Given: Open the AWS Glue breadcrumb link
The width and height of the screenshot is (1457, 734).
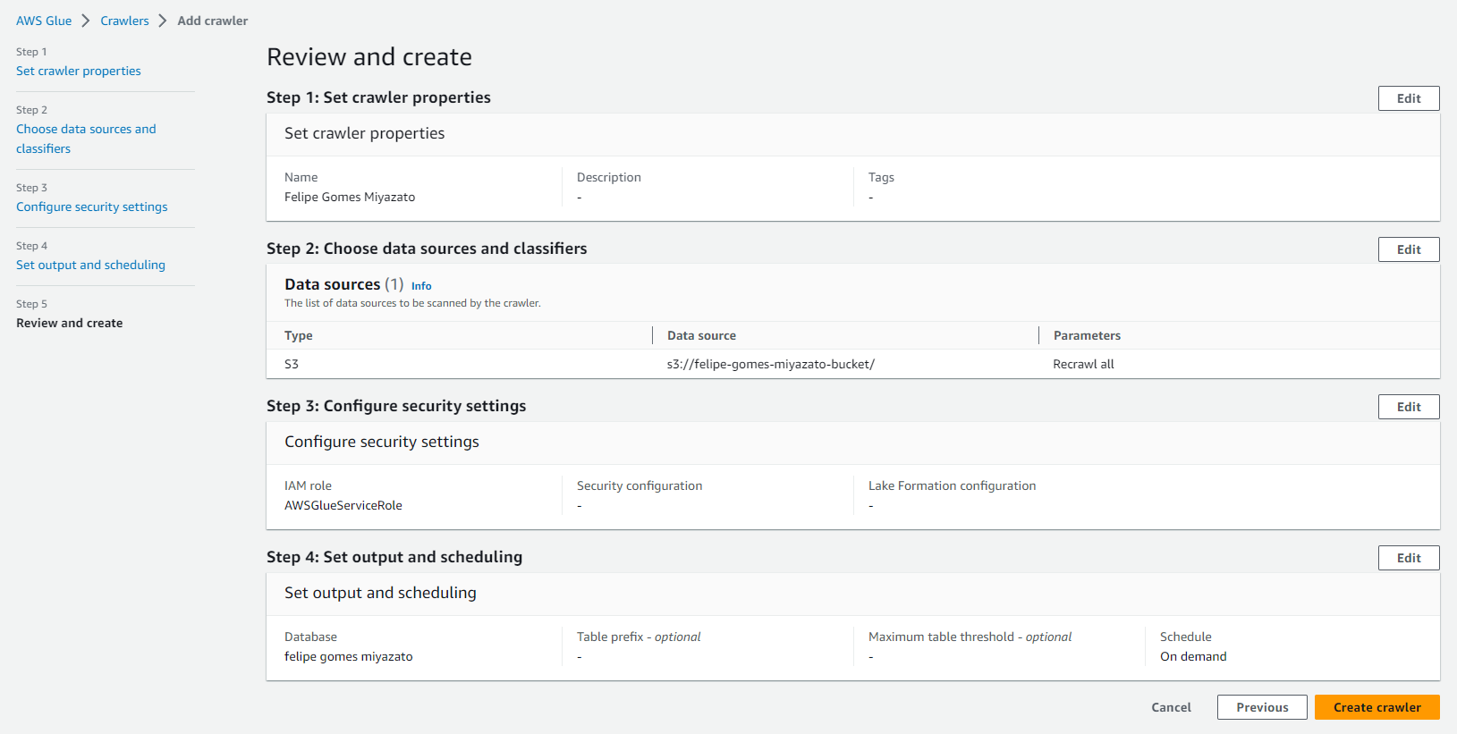Looking at the screenshot, I should (44, 21).
